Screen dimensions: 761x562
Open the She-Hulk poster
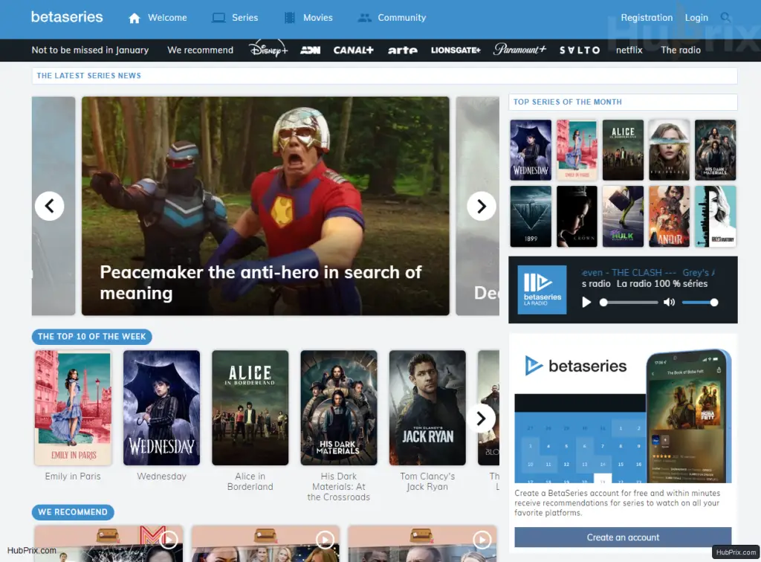tap(624, 216)
